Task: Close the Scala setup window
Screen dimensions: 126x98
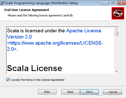Action: 121,3
